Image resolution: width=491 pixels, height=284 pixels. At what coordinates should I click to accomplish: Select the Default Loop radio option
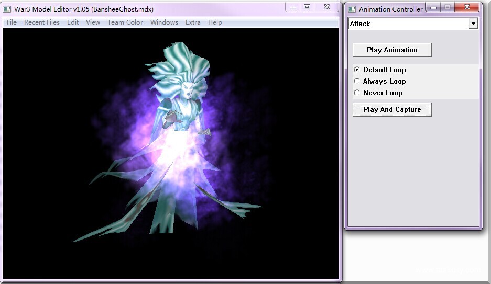[357, 70]
